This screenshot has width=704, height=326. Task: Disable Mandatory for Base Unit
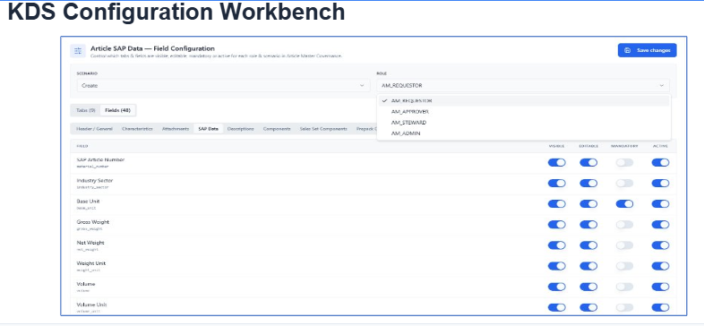[x=624, y=204]
